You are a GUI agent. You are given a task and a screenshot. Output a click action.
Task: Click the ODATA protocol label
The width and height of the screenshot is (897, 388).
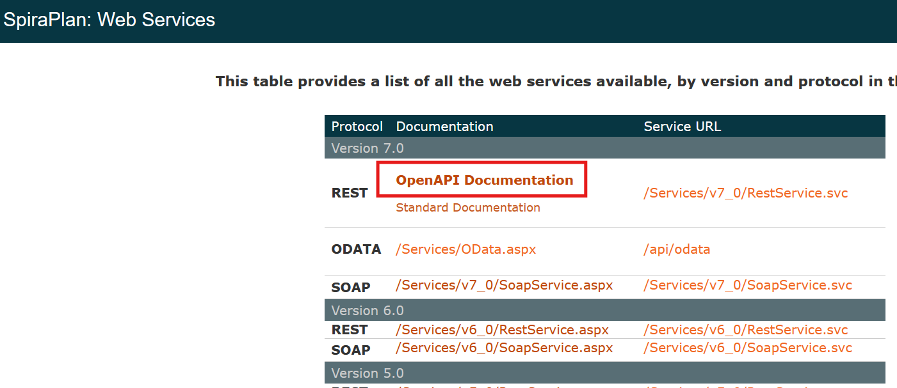[x=356, y=249]
